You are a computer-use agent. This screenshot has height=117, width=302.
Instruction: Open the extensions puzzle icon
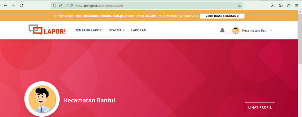click(x=289, y=6)
